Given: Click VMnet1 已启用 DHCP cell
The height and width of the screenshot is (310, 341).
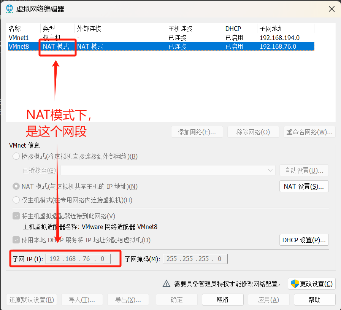Looking at the screenshot, I should [234, 38].
